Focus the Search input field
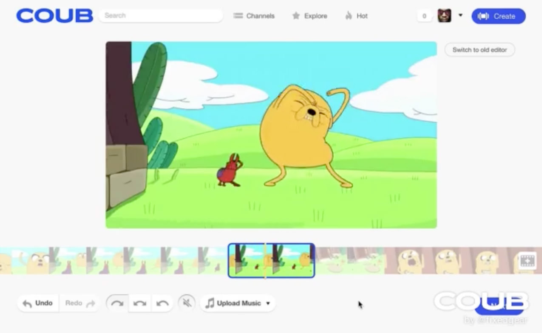542x333 pixels. [160, 16]
